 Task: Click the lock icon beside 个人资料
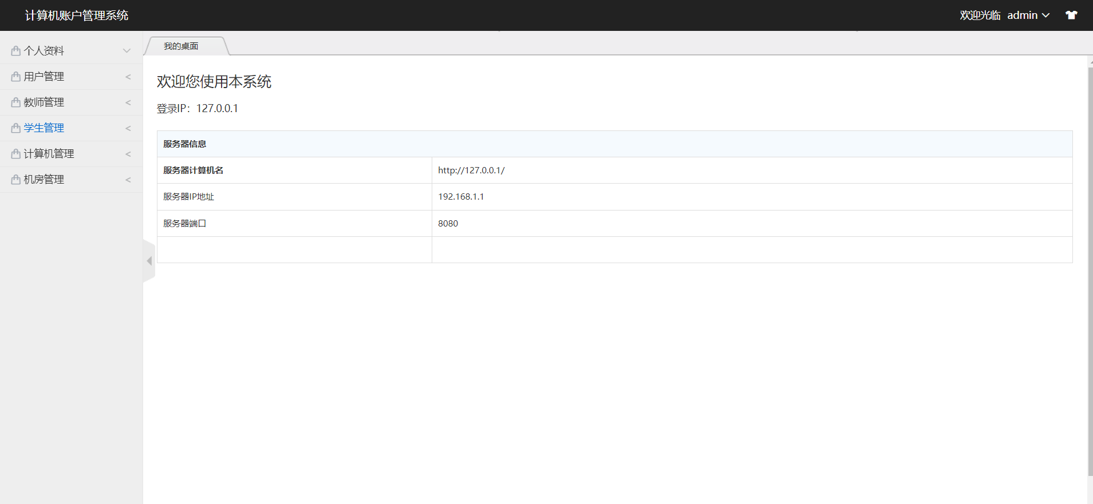coord(16,51)
